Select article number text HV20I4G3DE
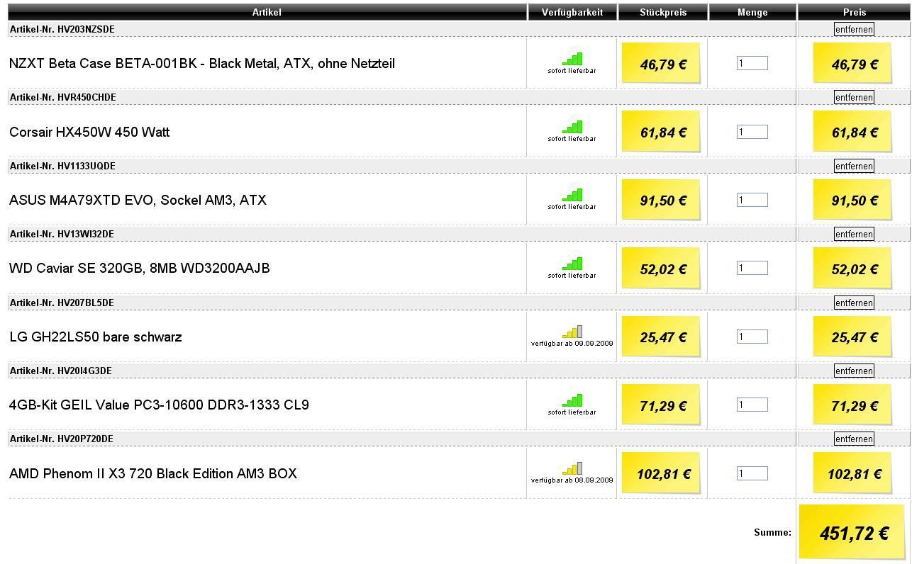This screenshot has height=564, width=912. click(84, 371)
